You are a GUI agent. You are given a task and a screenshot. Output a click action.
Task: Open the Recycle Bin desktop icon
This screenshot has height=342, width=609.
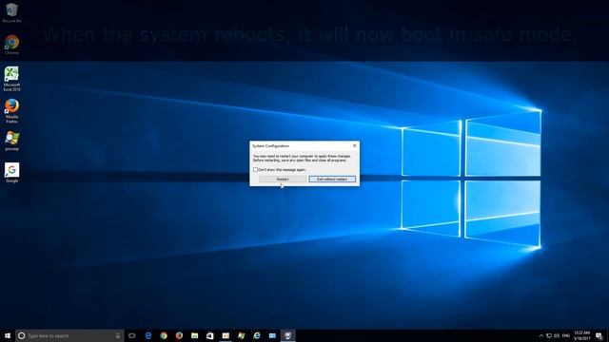pos(11,12)
